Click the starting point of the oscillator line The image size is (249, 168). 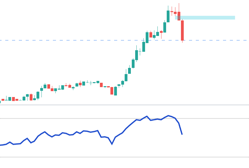pos(1,145)
